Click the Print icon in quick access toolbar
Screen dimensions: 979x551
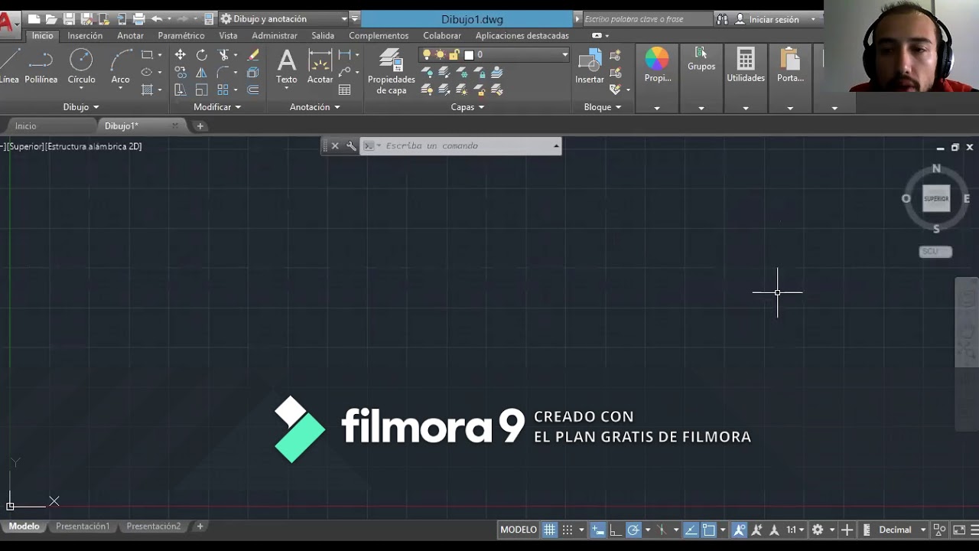(138, 19)
